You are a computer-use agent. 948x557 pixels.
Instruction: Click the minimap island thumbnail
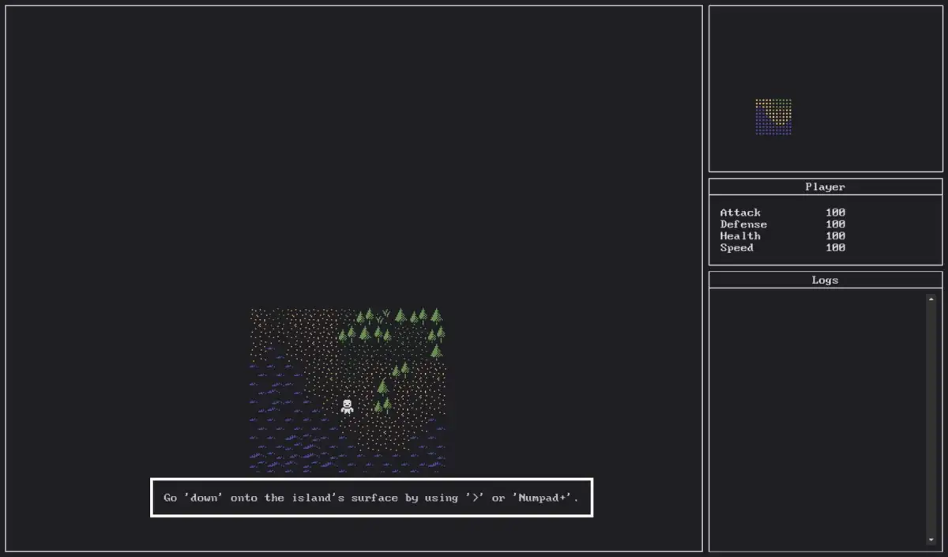(x=773, y=117)
